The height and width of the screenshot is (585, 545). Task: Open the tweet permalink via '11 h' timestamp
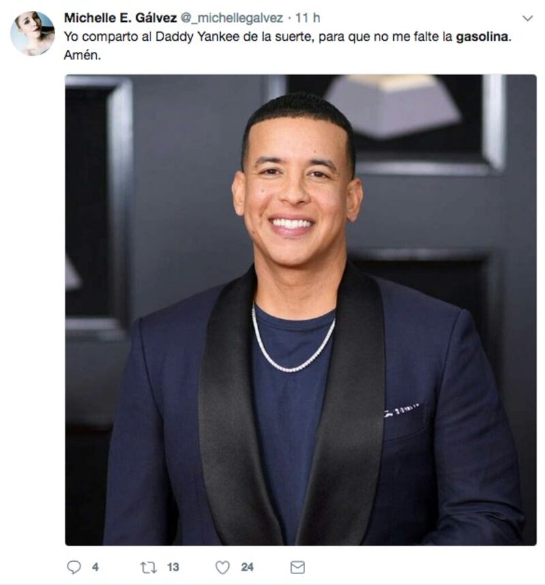click(x=307, y=18)
